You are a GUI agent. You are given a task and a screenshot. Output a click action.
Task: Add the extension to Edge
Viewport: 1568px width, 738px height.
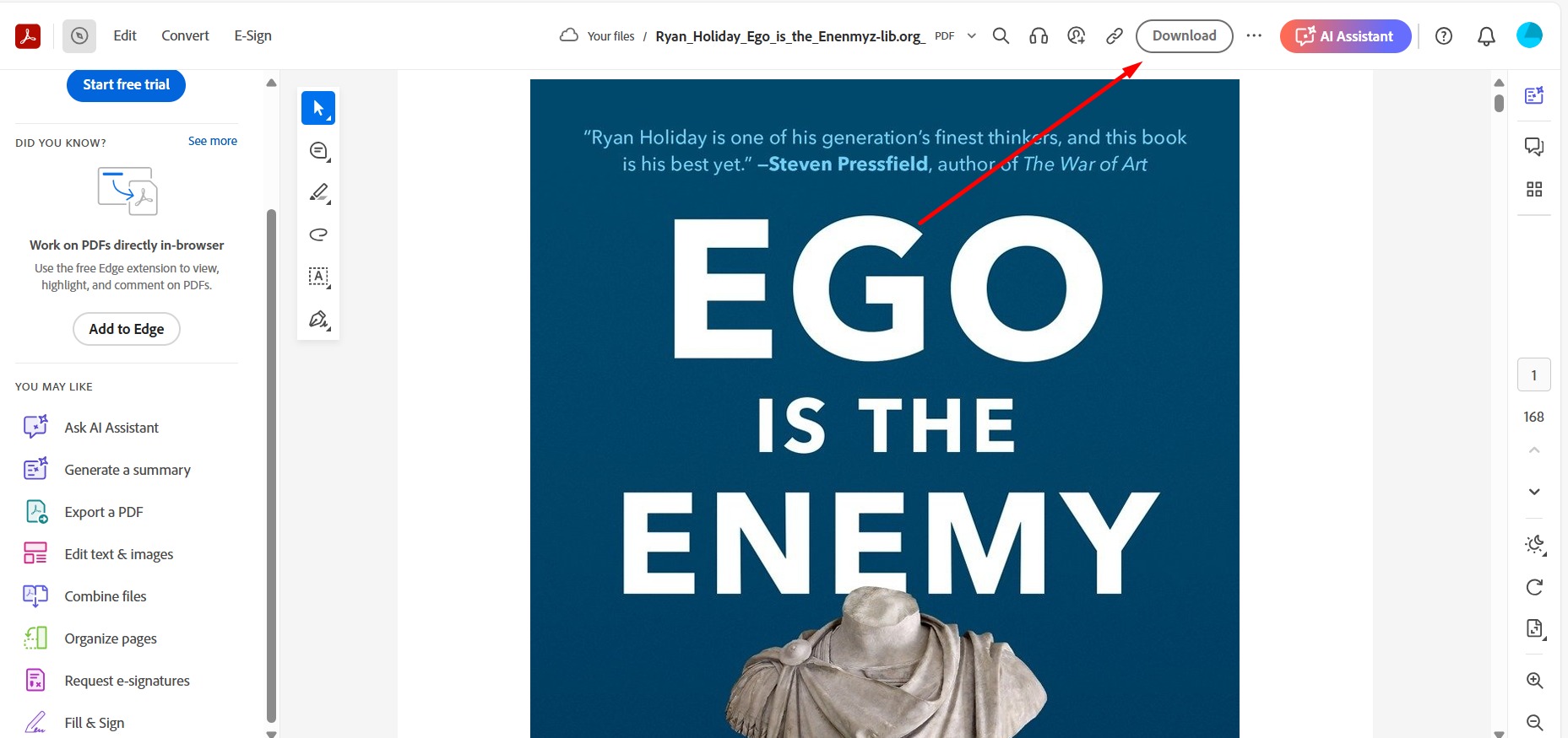tap(127, 329)
